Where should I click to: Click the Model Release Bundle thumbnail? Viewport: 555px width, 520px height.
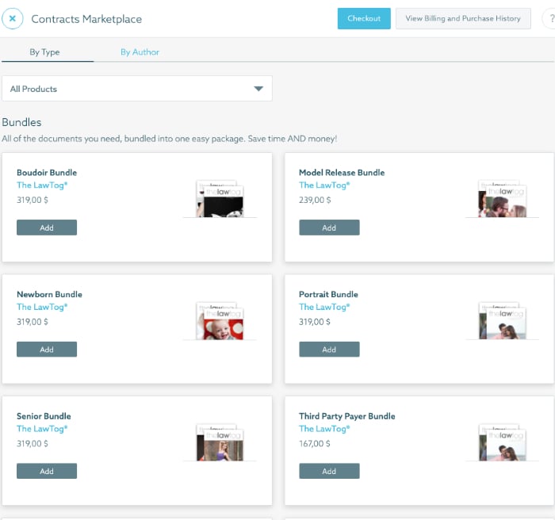point(503,198)
